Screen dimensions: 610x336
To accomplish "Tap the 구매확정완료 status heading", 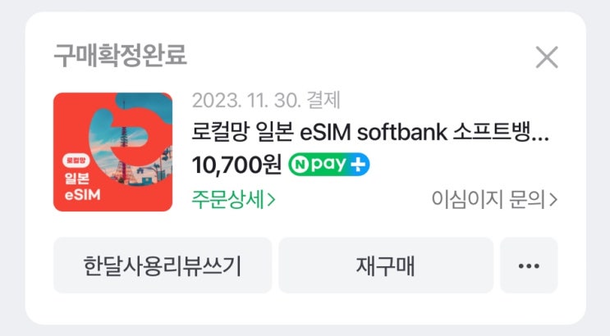I will coord(120,55).
